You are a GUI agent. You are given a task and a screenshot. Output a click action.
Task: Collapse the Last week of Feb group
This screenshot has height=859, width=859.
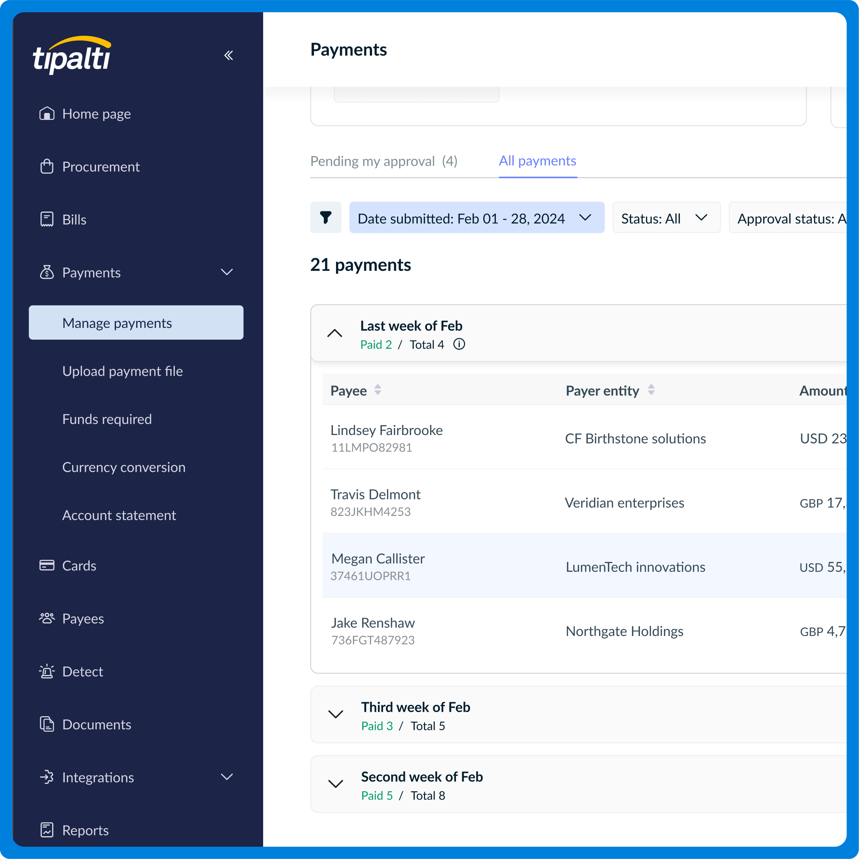pos(335,333)
